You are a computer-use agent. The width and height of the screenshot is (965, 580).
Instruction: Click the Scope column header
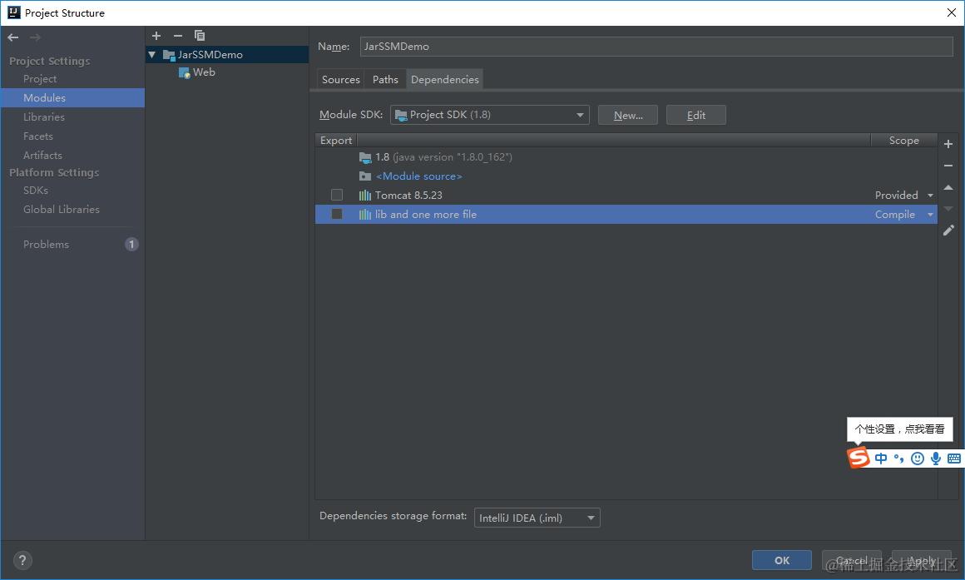(903, 141)
